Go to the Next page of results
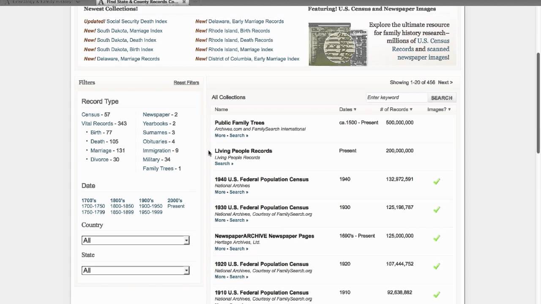Viewport: 541px width, 304px height. pyautogui.click(x=445, y=82)
